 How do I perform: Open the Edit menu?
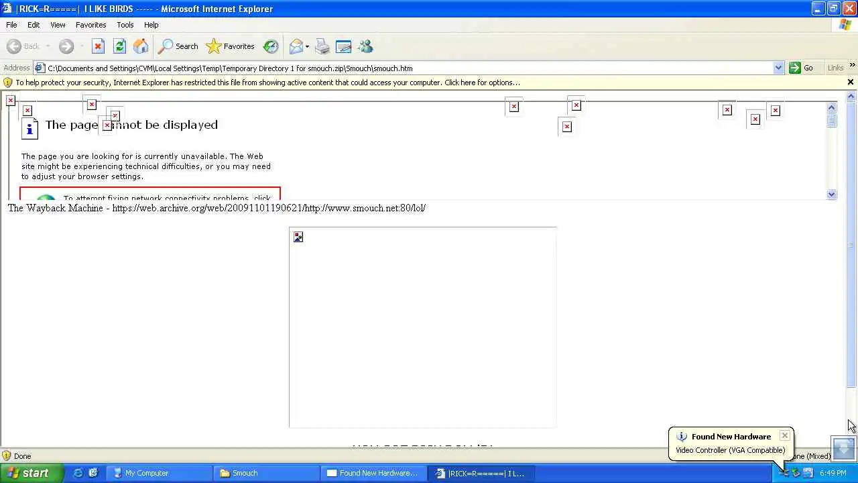34,25
